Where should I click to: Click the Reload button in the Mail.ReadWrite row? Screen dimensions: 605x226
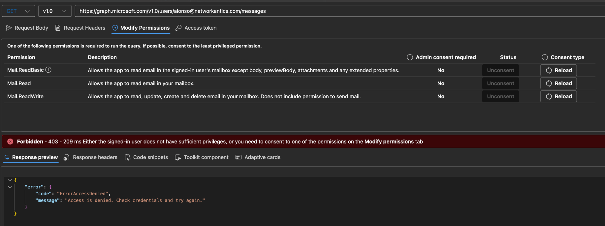pos(558,96)
